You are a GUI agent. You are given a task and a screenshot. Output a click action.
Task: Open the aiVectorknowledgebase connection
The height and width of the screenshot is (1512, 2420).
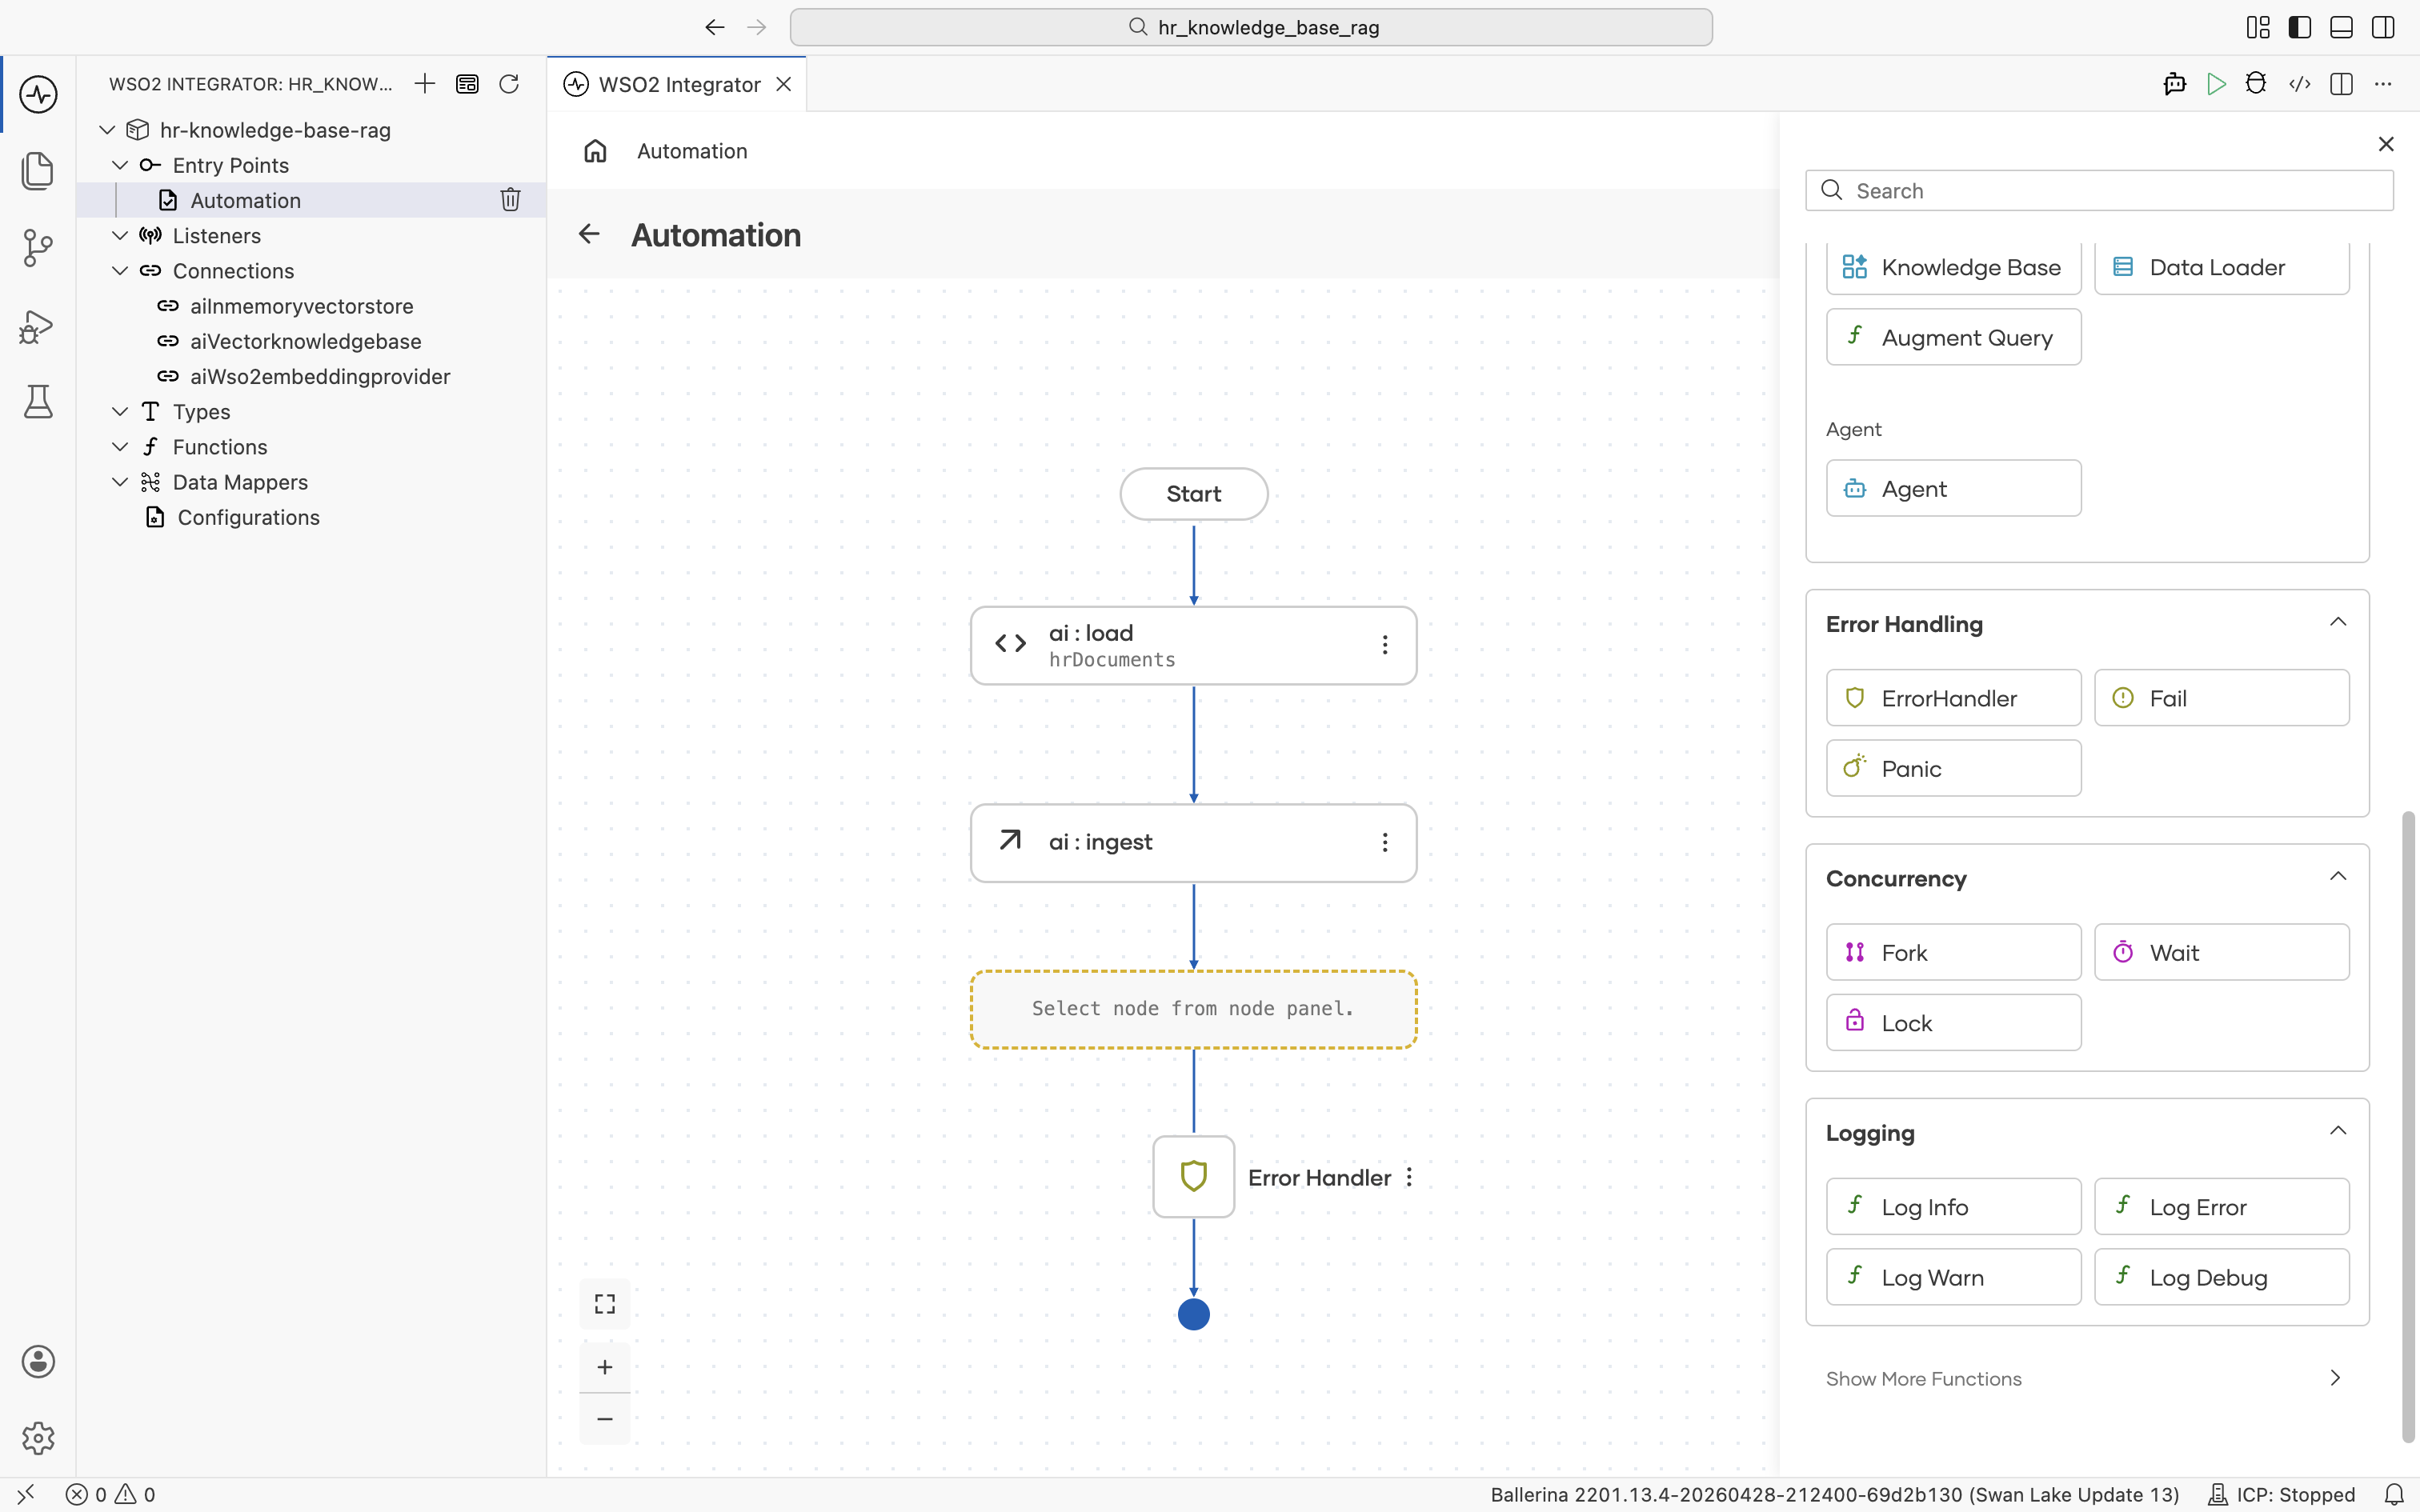click(305, 341)
